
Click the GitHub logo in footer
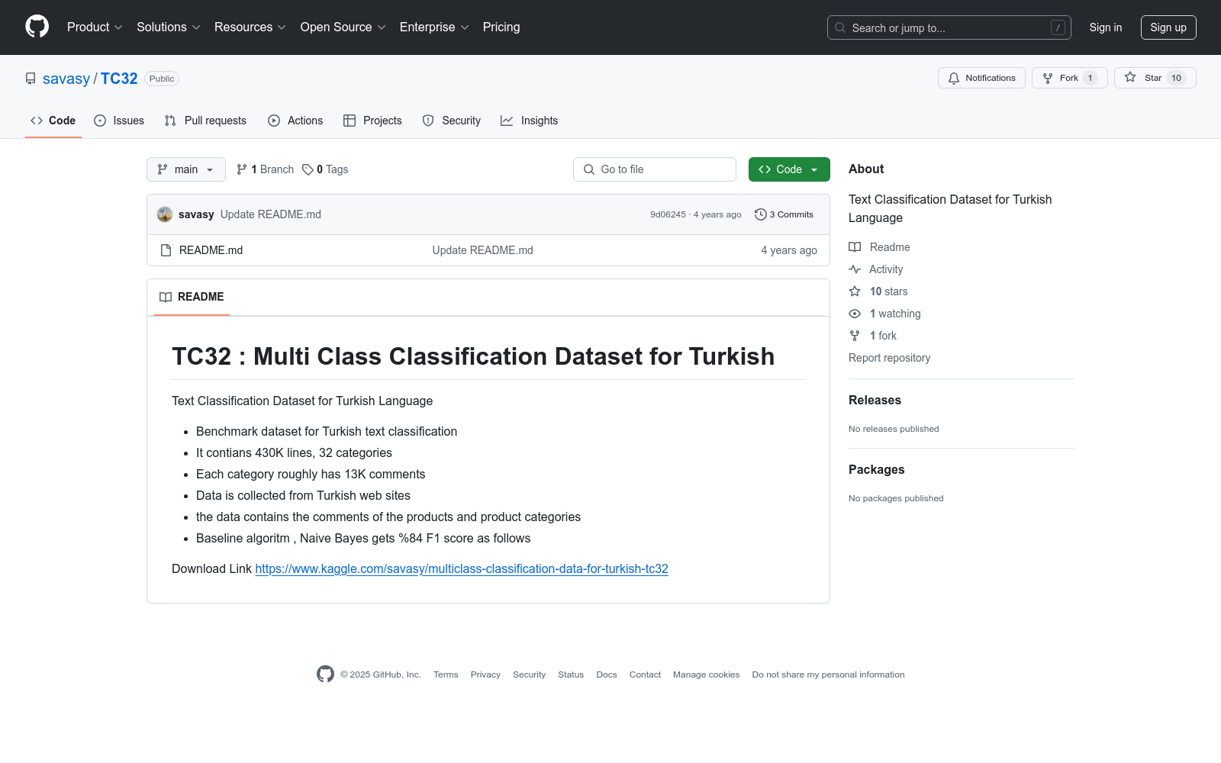point(325,674)
